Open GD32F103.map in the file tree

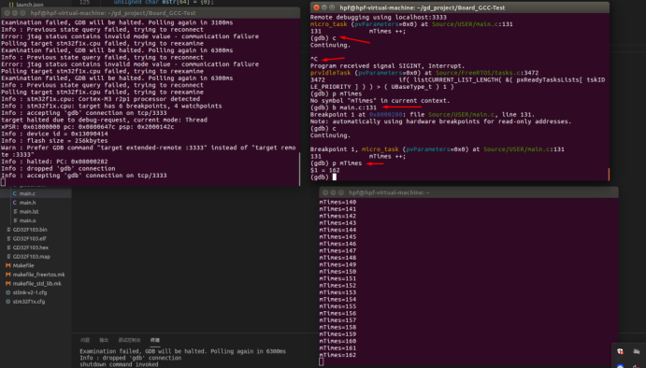[31, 257]
